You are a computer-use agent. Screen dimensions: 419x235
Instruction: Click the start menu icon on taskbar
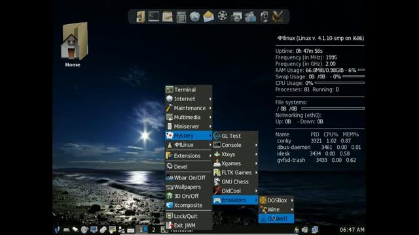(57, 229)
